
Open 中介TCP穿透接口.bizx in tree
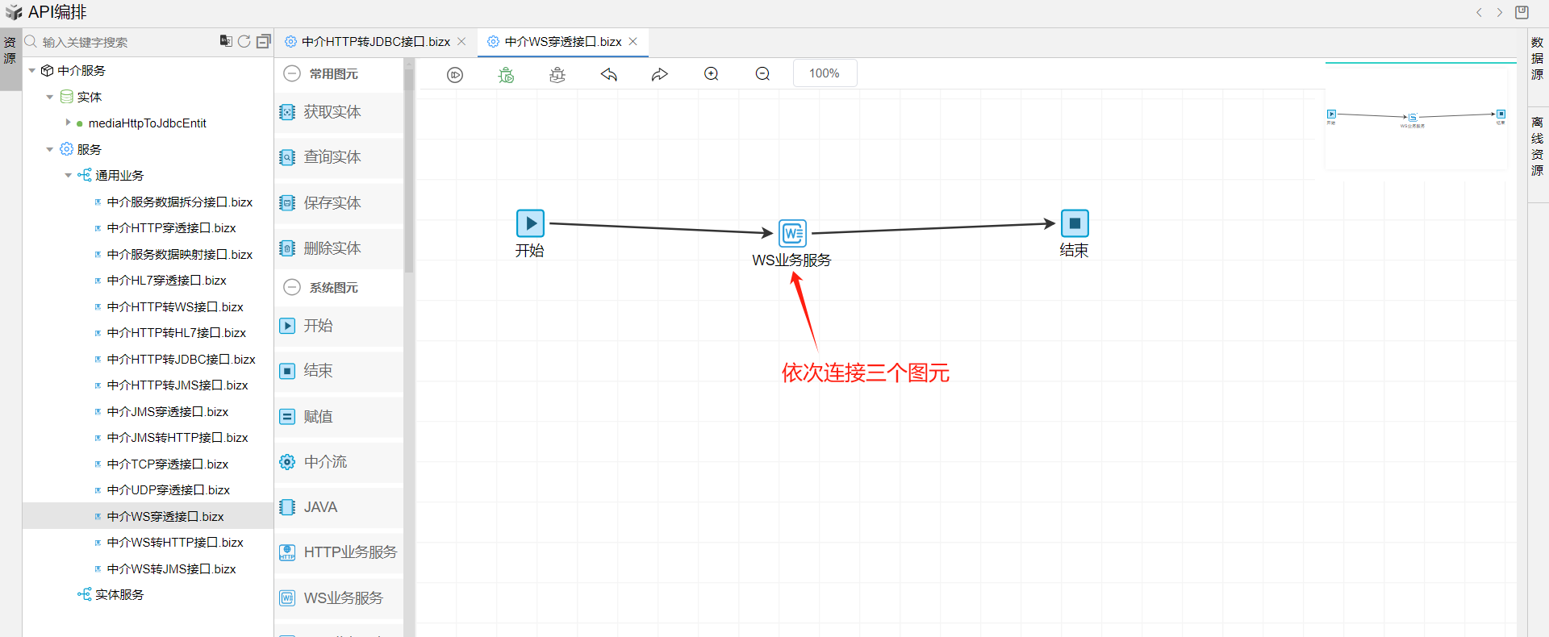tap(168, 464)
